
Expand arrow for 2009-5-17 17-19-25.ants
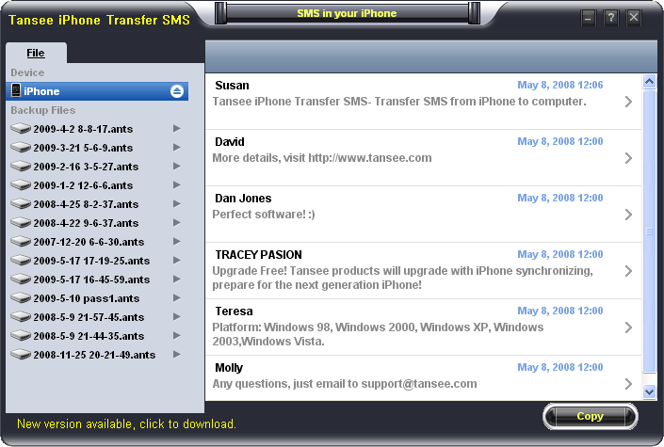pos(177,261)
